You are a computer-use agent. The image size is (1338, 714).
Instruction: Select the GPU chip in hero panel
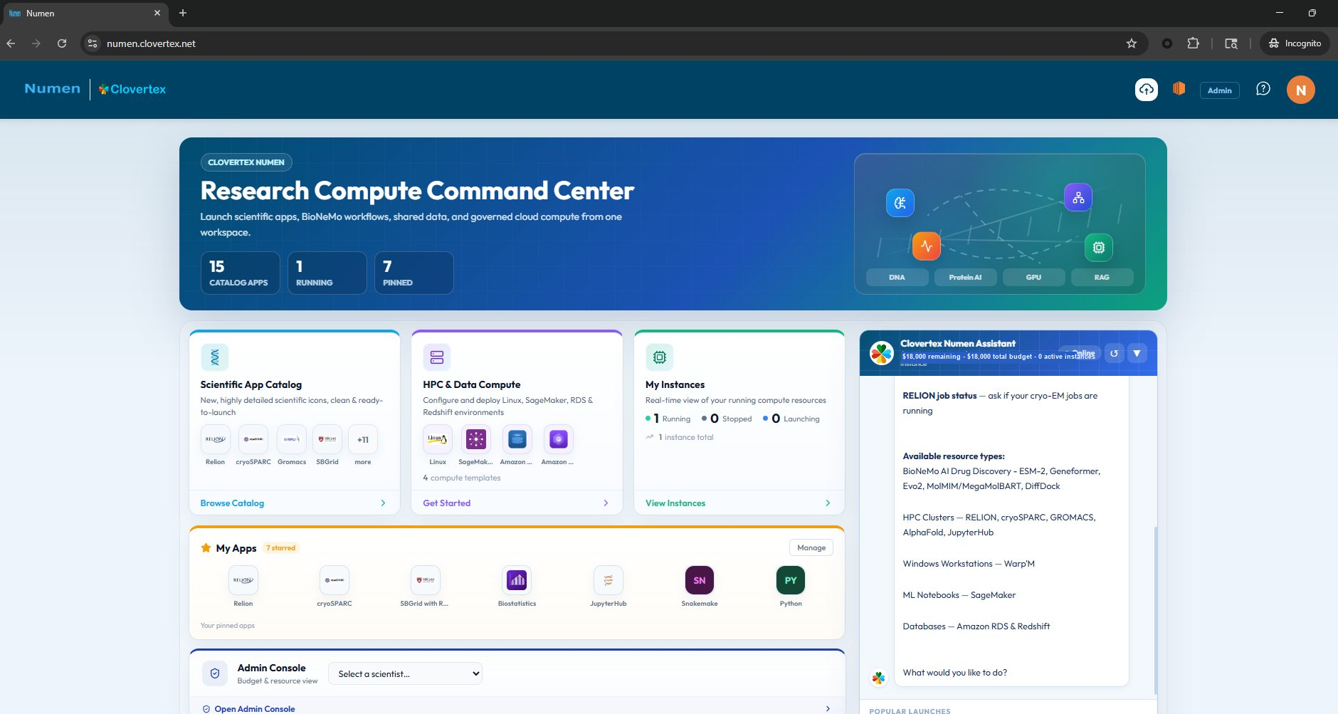tap(1033, 277)
